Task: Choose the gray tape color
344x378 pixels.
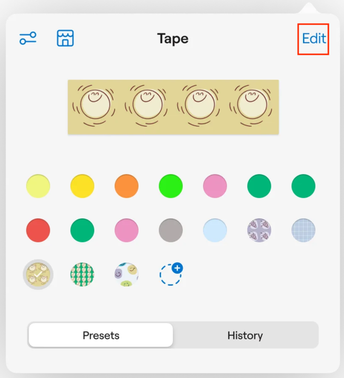Action: coord(171,230)
